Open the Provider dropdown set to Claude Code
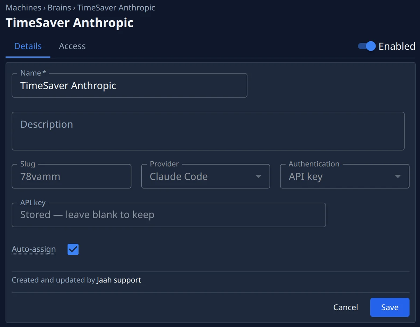The height and width of the screenshot is (327, 420). pyautogui.click(x=205, y=176)
